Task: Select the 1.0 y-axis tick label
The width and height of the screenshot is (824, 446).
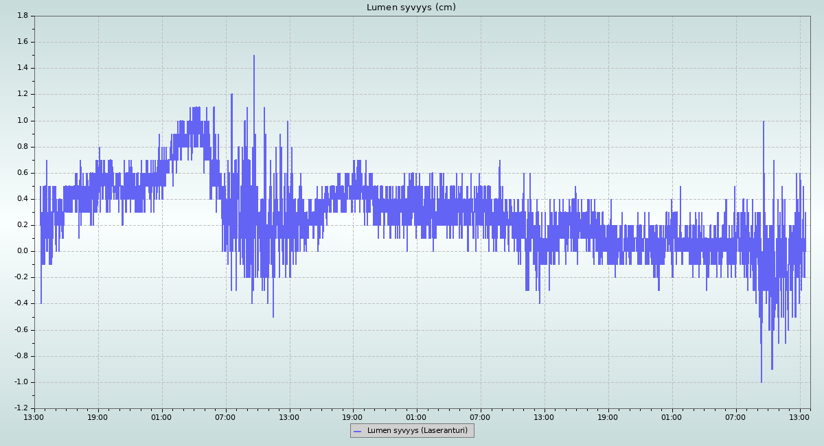Action: [x=22, y=121]
